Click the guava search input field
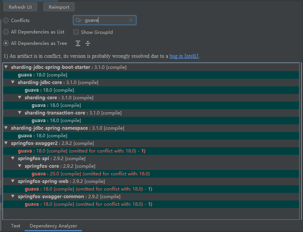The image size is (303, 232). [x=105, y=20]
